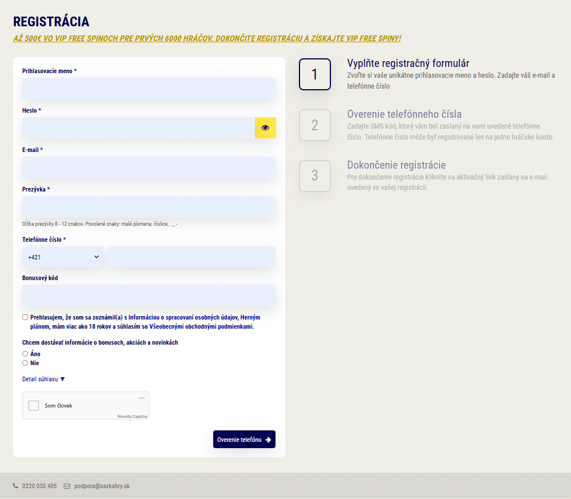The height and width of the screenshot is (499, 571).
Task: Toggle password visibility with the eye icon
Action: 265,128
